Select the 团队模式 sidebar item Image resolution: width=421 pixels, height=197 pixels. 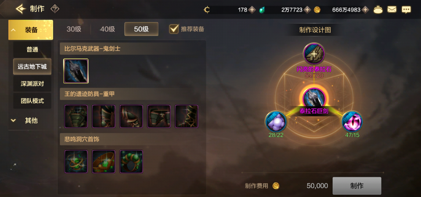tap(32, 101)
